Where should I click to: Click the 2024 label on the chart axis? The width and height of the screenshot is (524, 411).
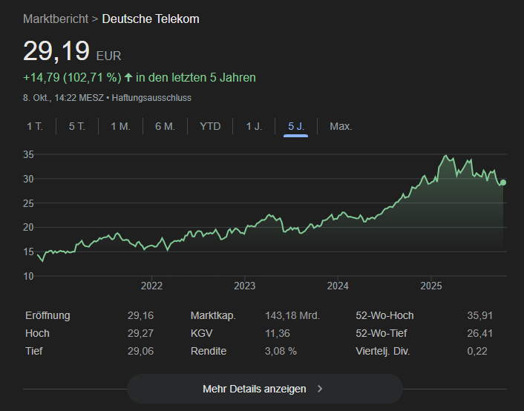coord(338,286)
